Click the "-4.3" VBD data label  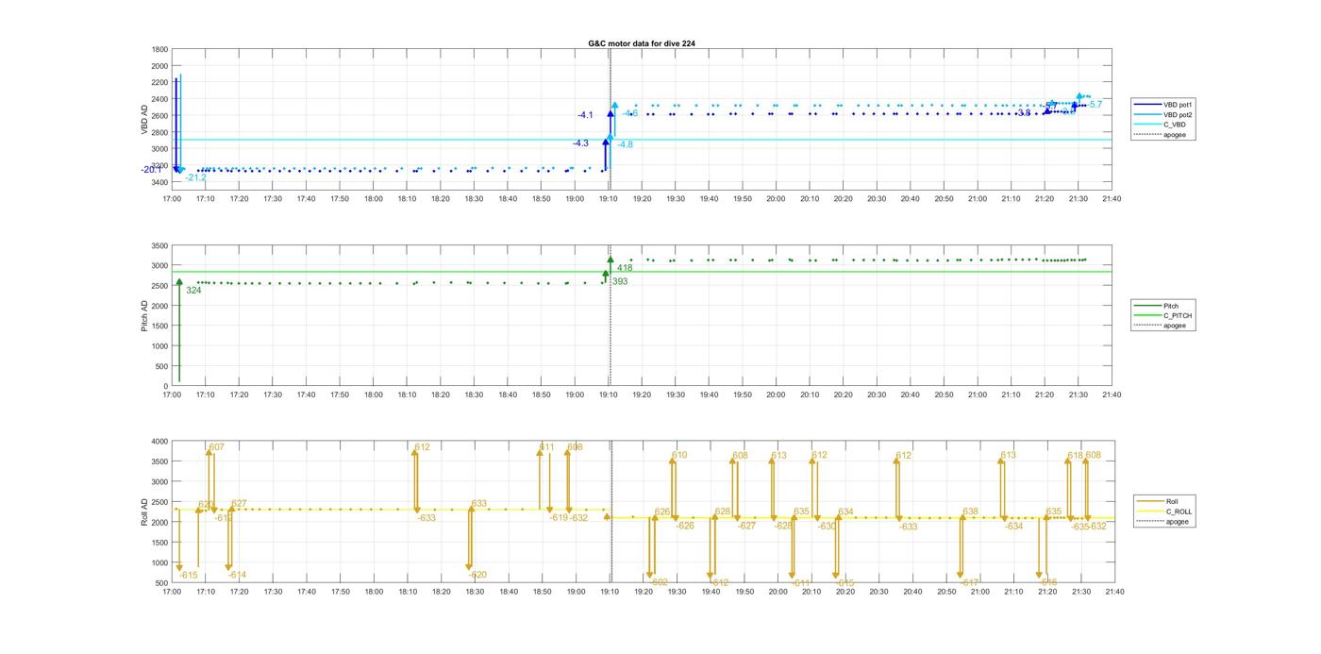[581, 143]
